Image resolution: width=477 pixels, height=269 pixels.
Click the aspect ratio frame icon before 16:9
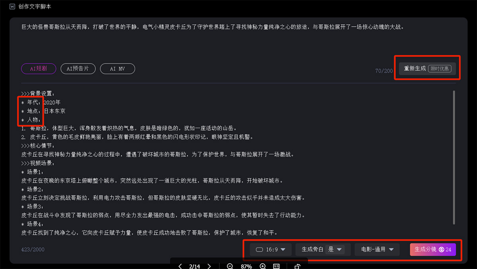[259, 249]
